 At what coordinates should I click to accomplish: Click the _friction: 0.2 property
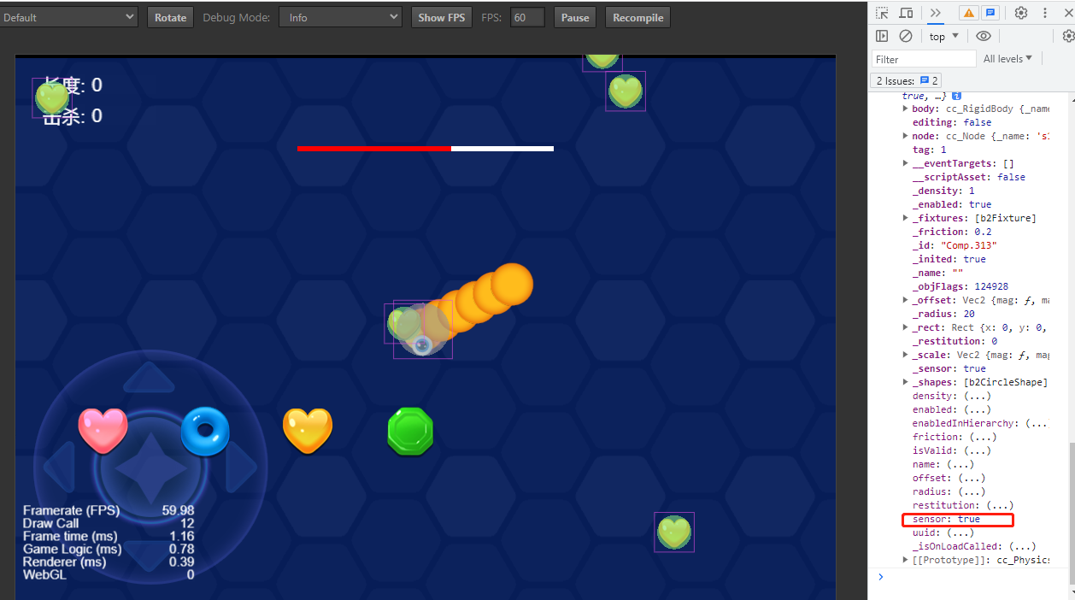click(952, 232)
